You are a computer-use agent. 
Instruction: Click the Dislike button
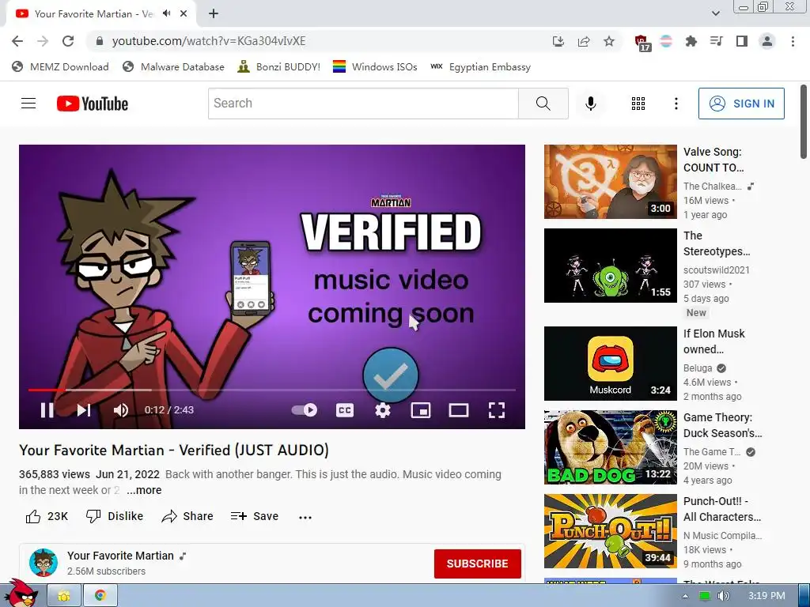click(x=115, y=516)
